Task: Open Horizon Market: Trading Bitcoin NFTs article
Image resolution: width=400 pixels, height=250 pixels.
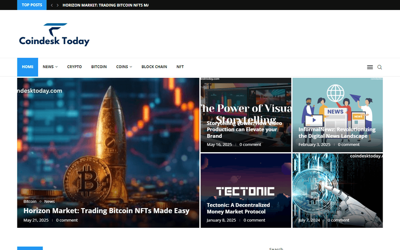Action: tap(106, 211)
